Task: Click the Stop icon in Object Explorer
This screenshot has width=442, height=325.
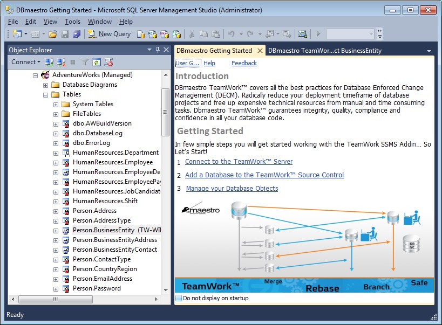Action: 73,62
